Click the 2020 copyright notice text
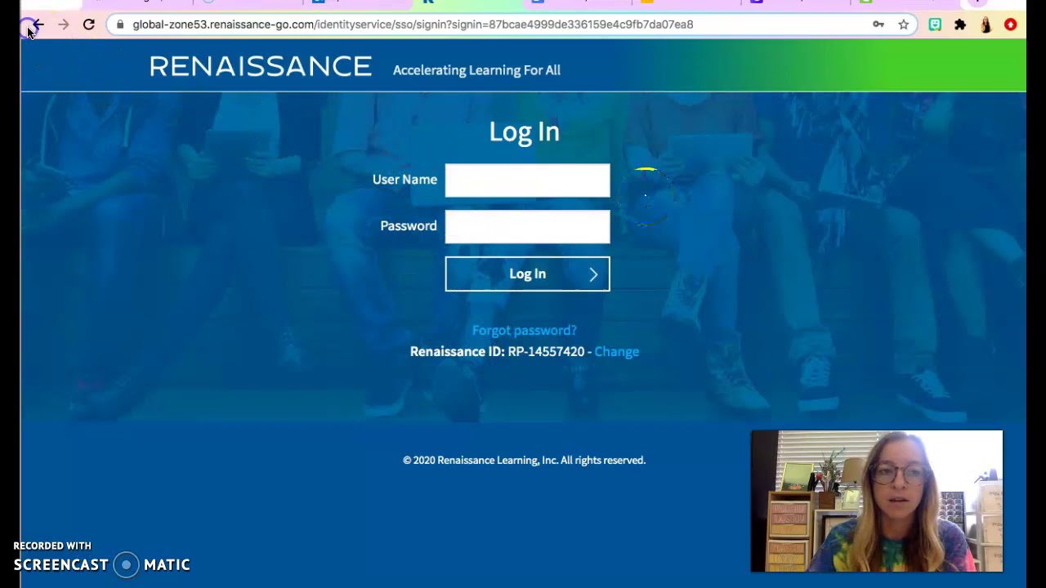The height and width of the screenshot is (588, 1046). [524, 461]
